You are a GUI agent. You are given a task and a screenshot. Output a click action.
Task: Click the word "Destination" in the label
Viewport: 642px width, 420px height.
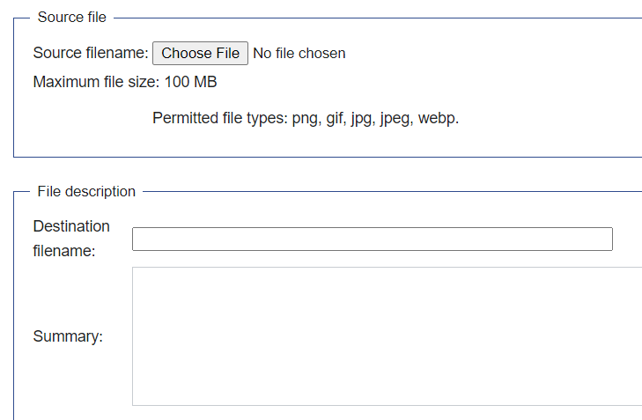pos(71,226)
